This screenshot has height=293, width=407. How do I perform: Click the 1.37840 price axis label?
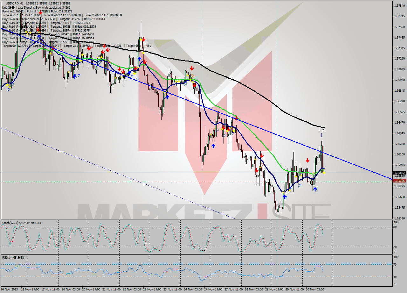pyautogui.click(x=400, y=5)
